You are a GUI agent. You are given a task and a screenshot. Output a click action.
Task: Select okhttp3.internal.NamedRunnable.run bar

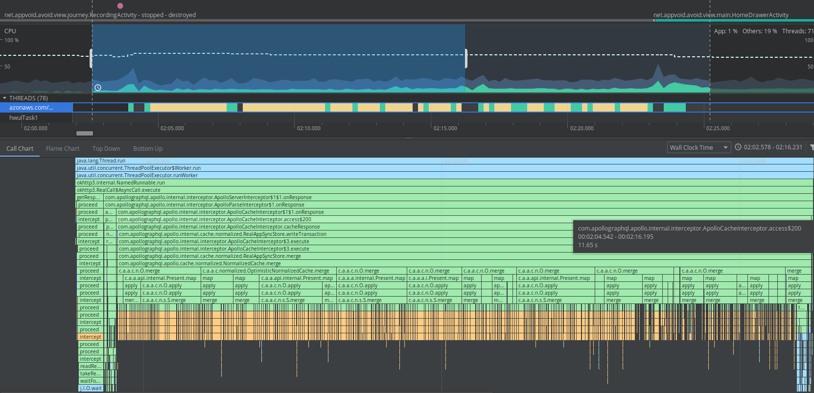click(444, 183)
